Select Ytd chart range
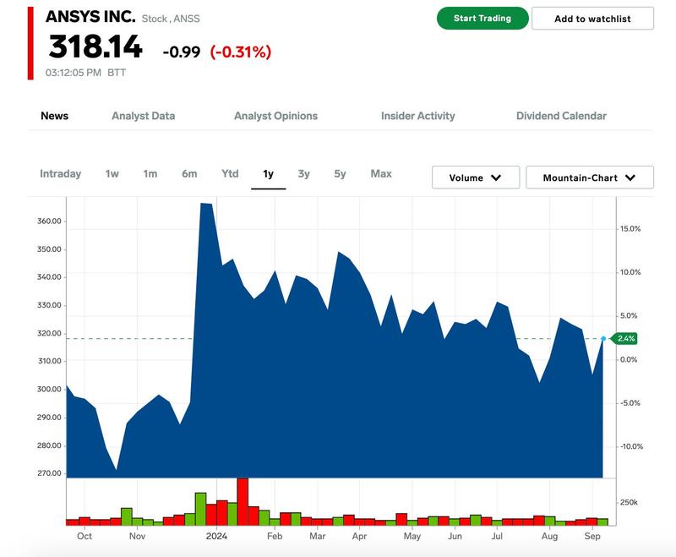The height and width of the screenshot is (557, 676). pyautogui.click(x=230, y=174)
